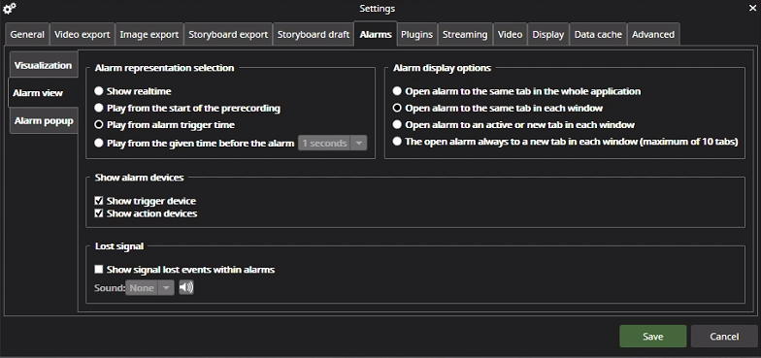Viewport: 761px width, 358px height.
Task: Open the Storyboard draft tab
Action: pyautogui.click(x=314, y=35)
